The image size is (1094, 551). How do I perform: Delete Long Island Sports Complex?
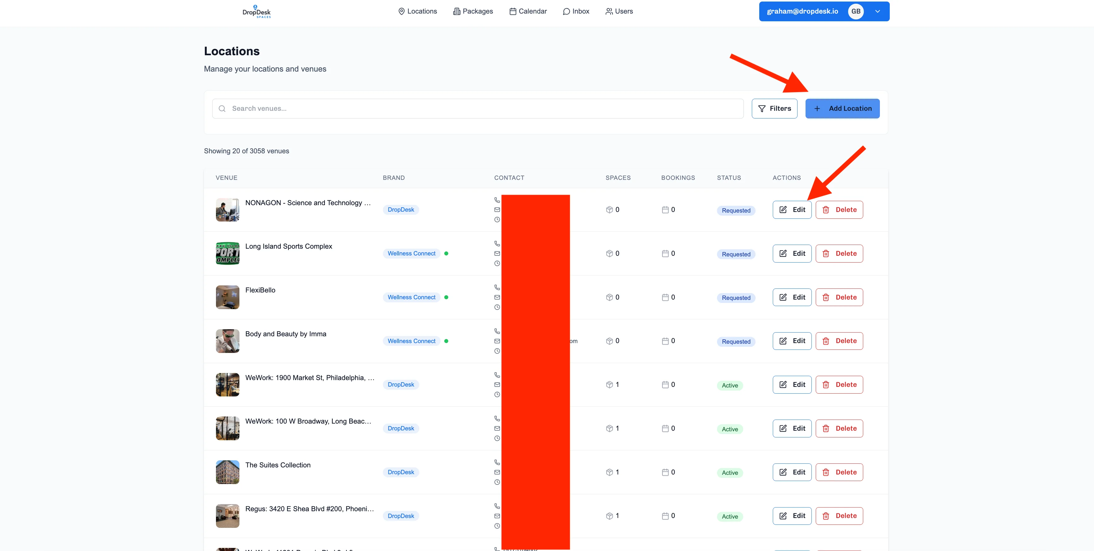tap(839, 254)
